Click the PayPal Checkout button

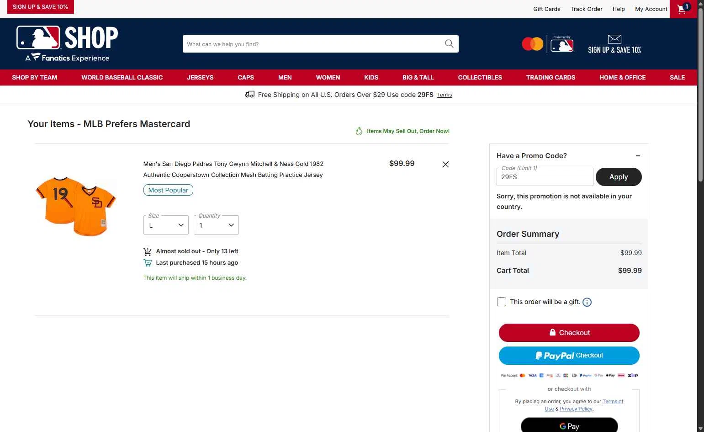(569, 356)
